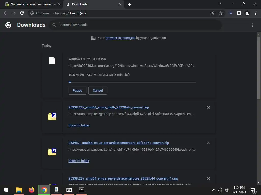261x195 pixels.
Task: Click the Chrome logo beside Downloads heading
Action: [x=8, y=25]
